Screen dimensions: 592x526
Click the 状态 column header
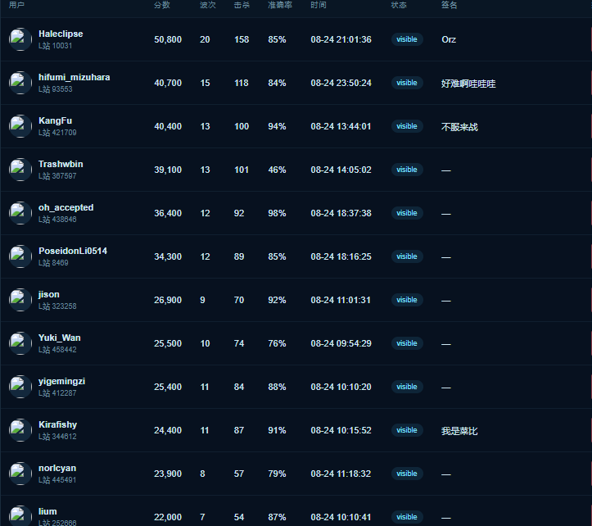[x=399, y=5]
